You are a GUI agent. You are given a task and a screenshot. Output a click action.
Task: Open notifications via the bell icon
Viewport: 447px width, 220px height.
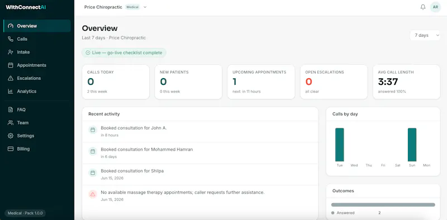point(423,7)
